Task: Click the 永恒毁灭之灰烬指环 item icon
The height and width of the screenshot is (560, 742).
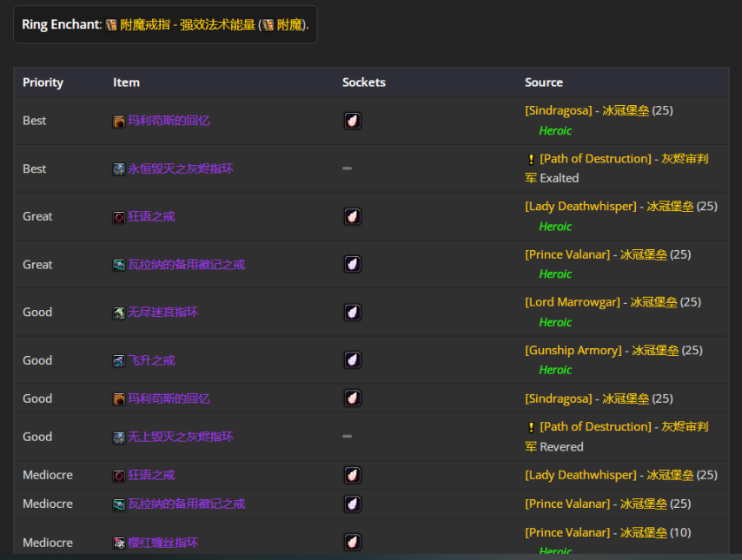Action: 119,168
